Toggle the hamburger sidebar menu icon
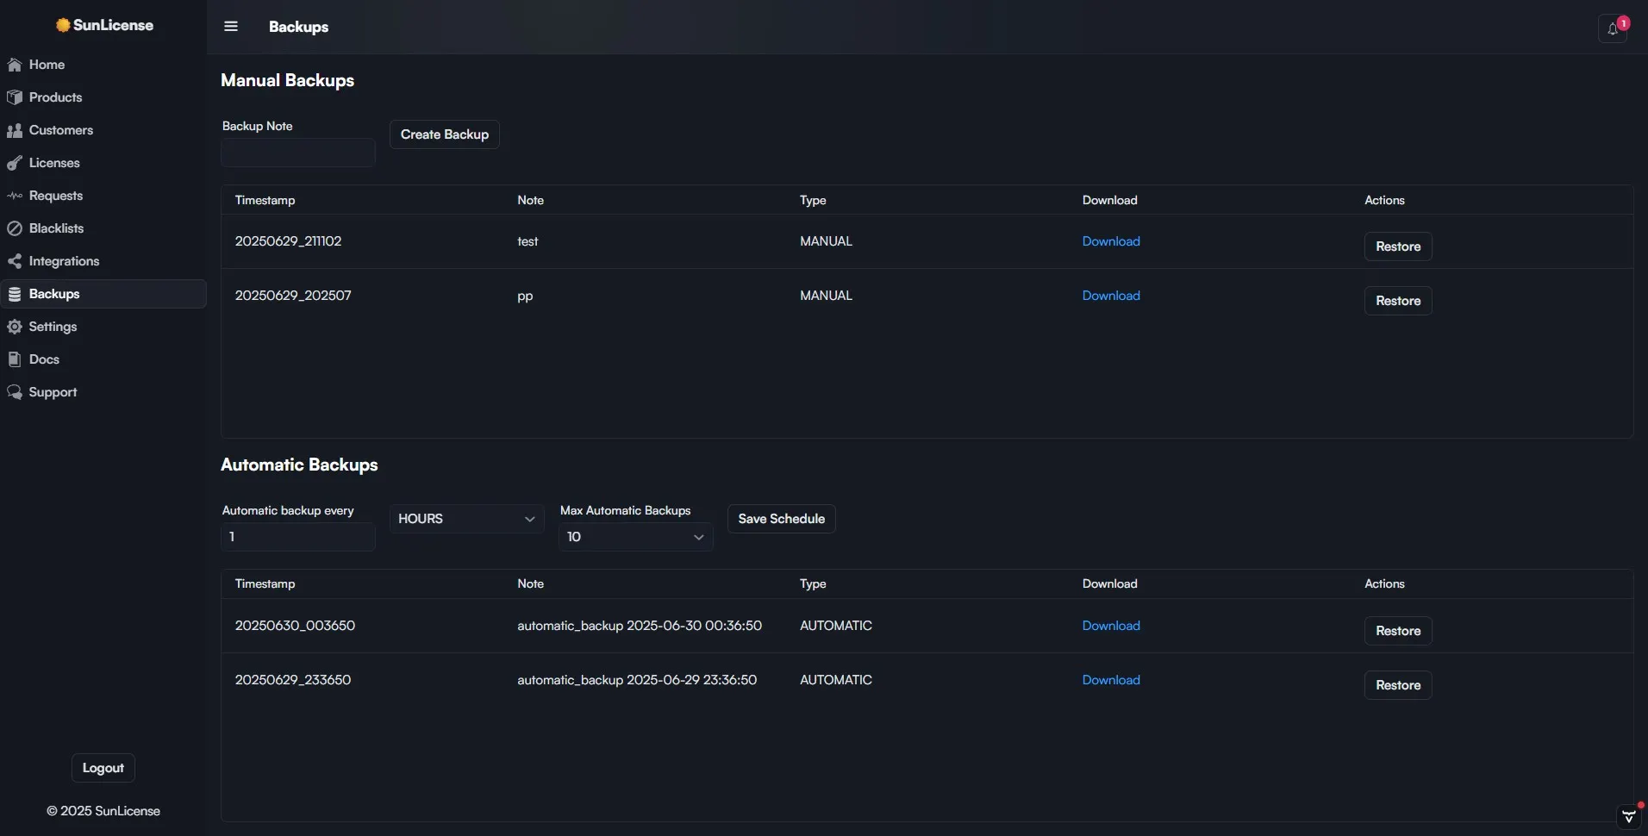 click(231, 27)
